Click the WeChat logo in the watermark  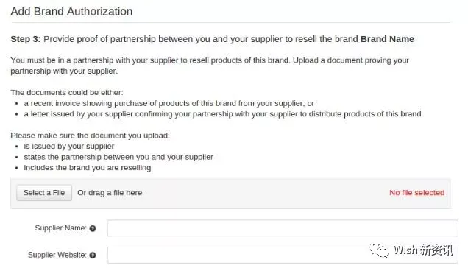379,250
